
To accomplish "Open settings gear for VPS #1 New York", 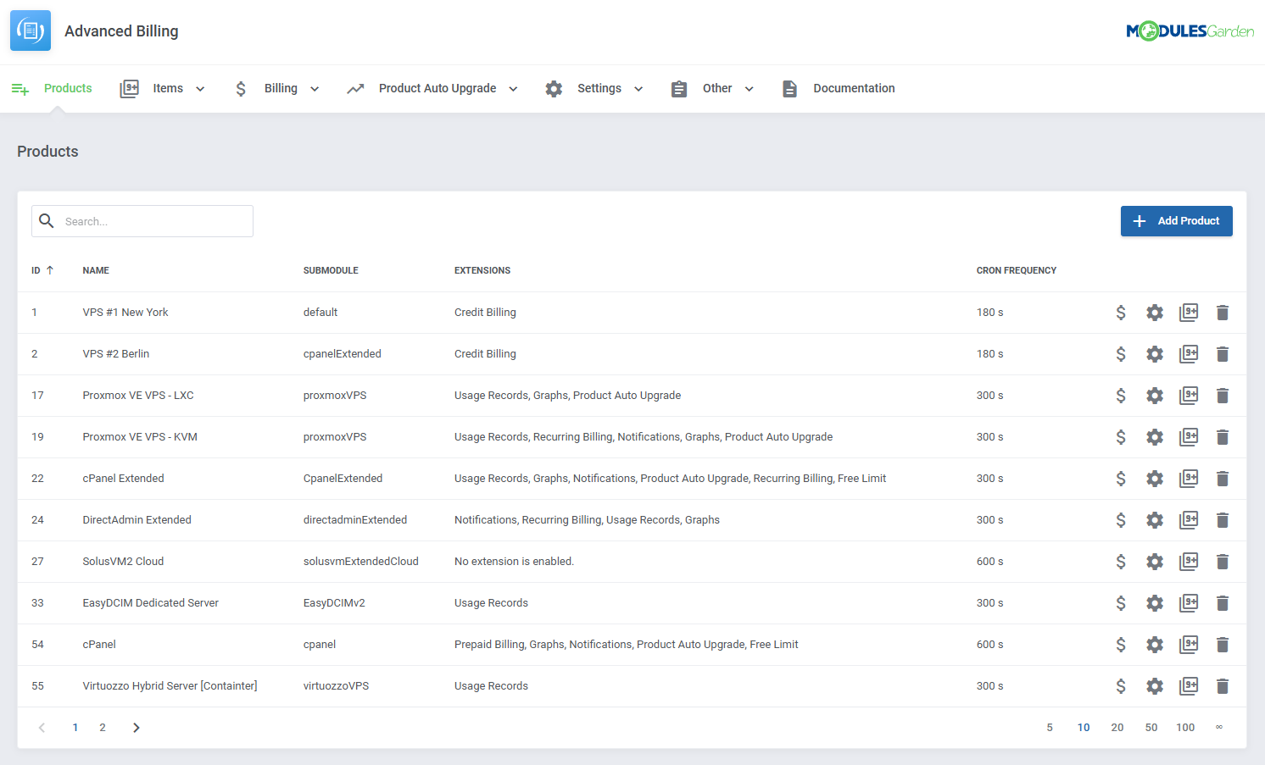I will (x=1155, y=313).
